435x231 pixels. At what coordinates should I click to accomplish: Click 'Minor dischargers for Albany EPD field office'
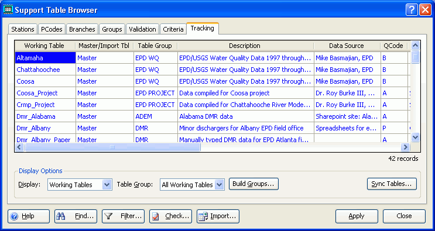click(x=246, y=128)
